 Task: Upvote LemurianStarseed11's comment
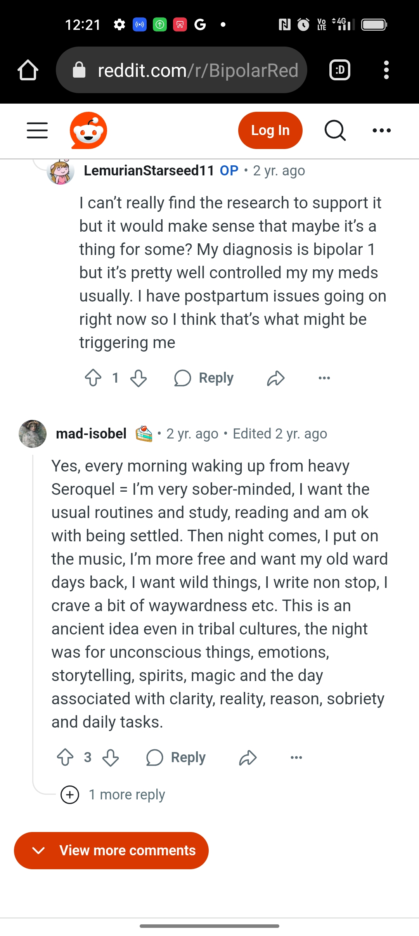[93, 378]
